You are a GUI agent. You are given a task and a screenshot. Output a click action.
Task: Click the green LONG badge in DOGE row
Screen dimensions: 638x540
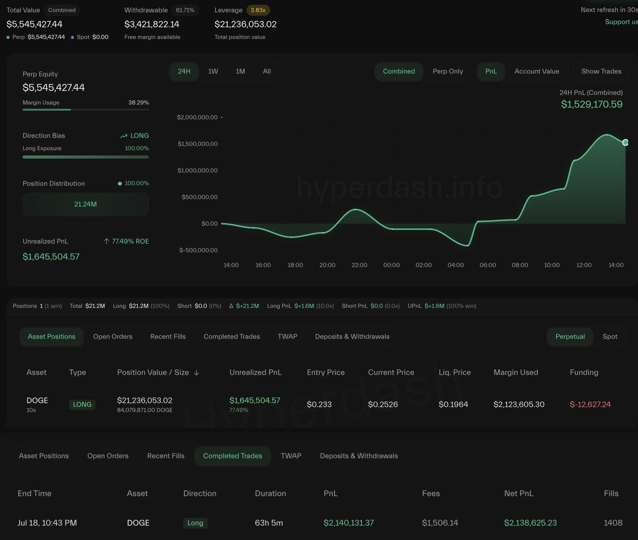(x=82, y=404)
